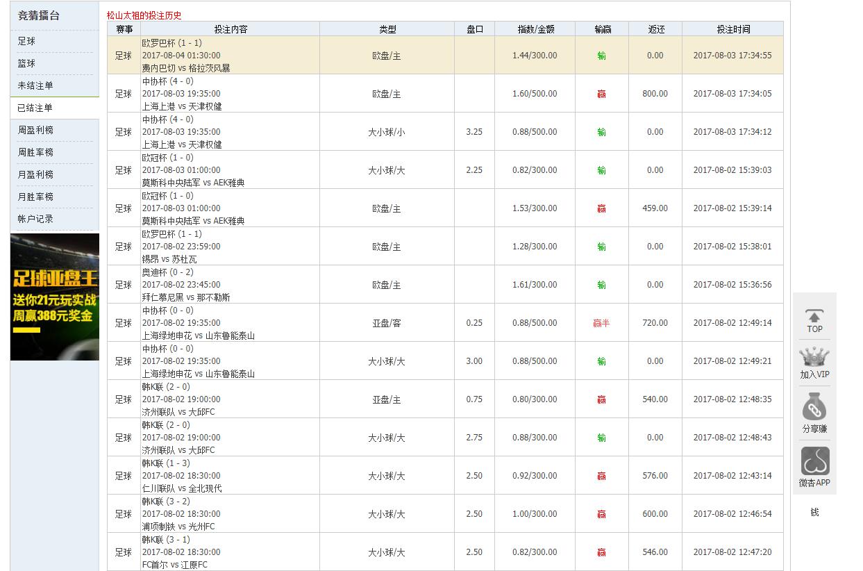Click the 2.75 handicap value
Screen dimensions: 863x571
point(474,438)
